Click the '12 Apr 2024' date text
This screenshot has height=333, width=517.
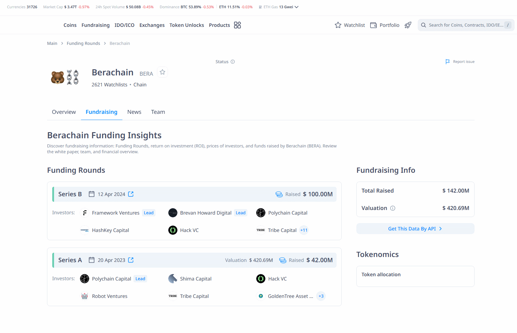pyautogui.click(x=111, y=194)
